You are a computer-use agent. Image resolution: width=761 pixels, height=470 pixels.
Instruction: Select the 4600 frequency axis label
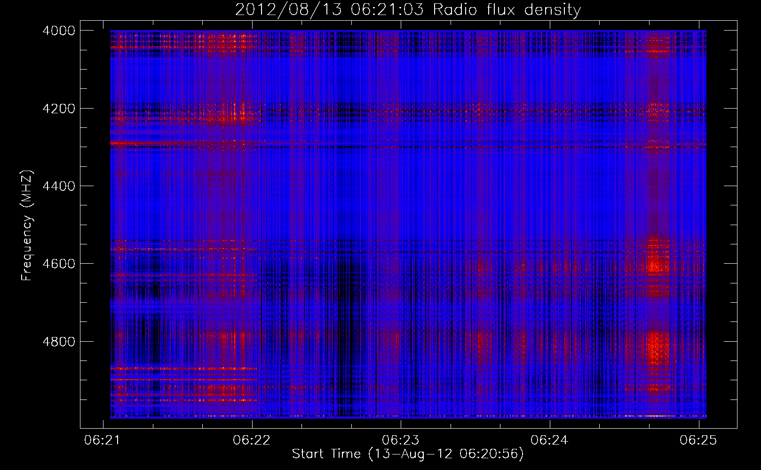point(59,264)
